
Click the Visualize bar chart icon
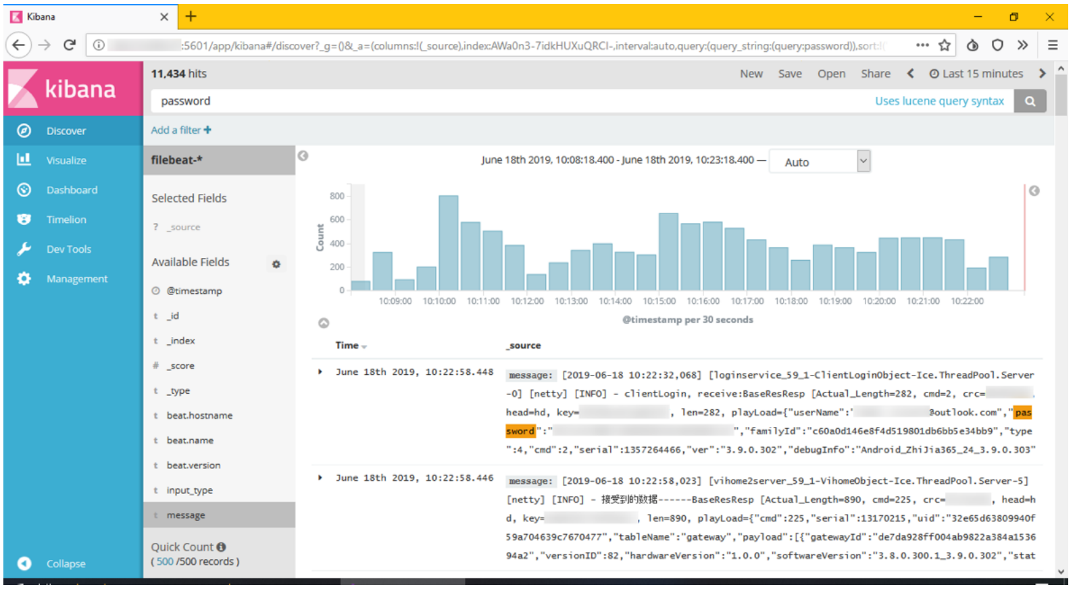(x=24, y=160)
